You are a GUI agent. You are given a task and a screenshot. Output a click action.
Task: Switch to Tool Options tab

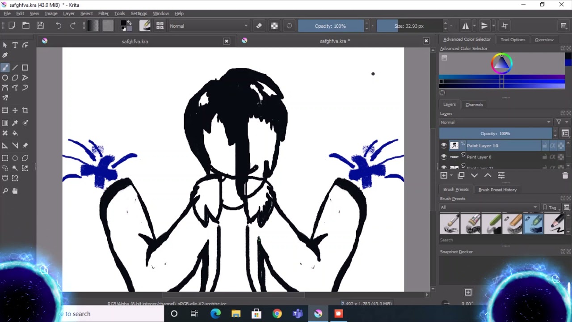point(513,39)
